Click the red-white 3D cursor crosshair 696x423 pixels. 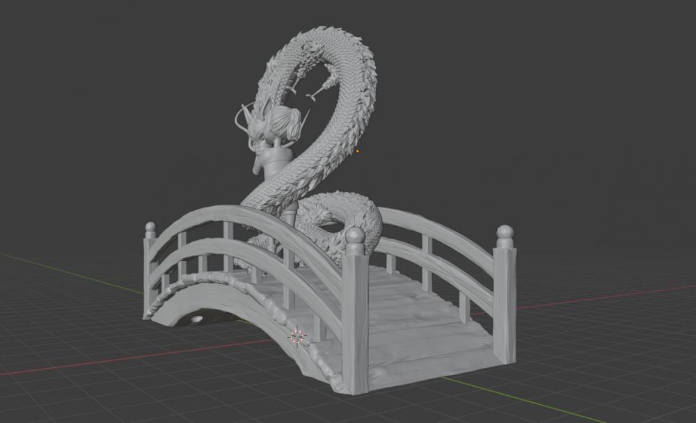coord(299,336)
